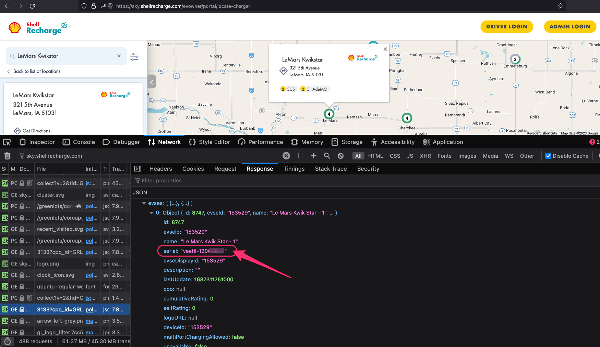This screenshot has width=600, height=347.
Task: Toggle the raw response view icon
Action: pos(138,169)
